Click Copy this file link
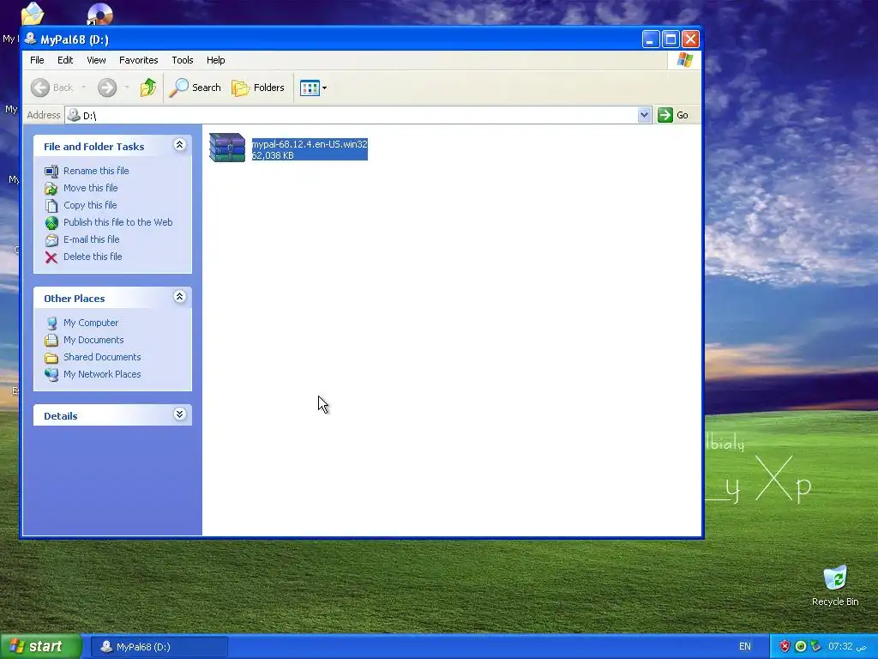Screen dimensions: 878x659 click(x=90, y=205)
